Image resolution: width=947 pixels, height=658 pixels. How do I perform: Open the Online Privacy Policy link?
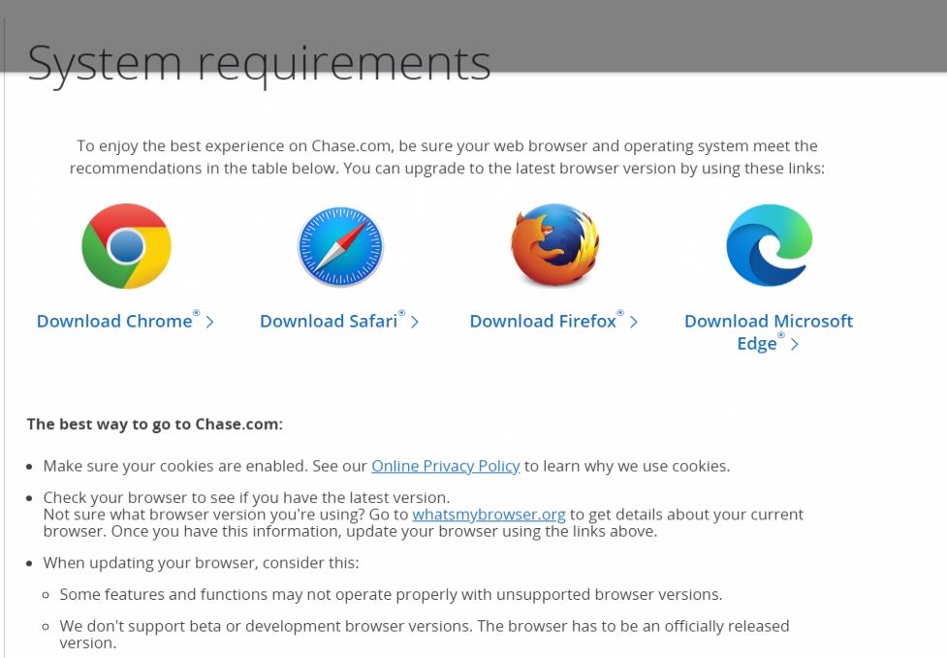[x=446, y=466]
